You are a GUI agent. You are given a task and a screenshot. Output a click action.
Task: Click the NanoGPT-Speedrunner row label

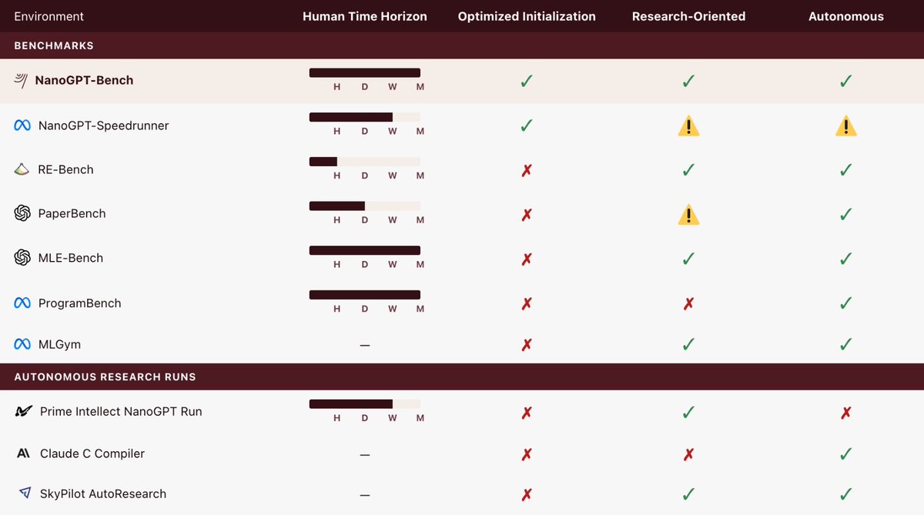[103, 125]
